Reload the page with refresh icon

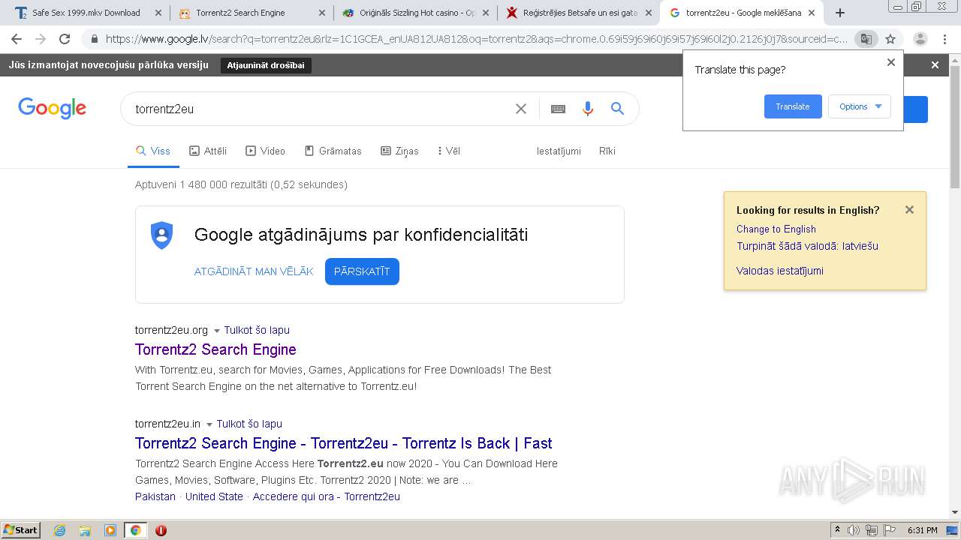(65, 39)
